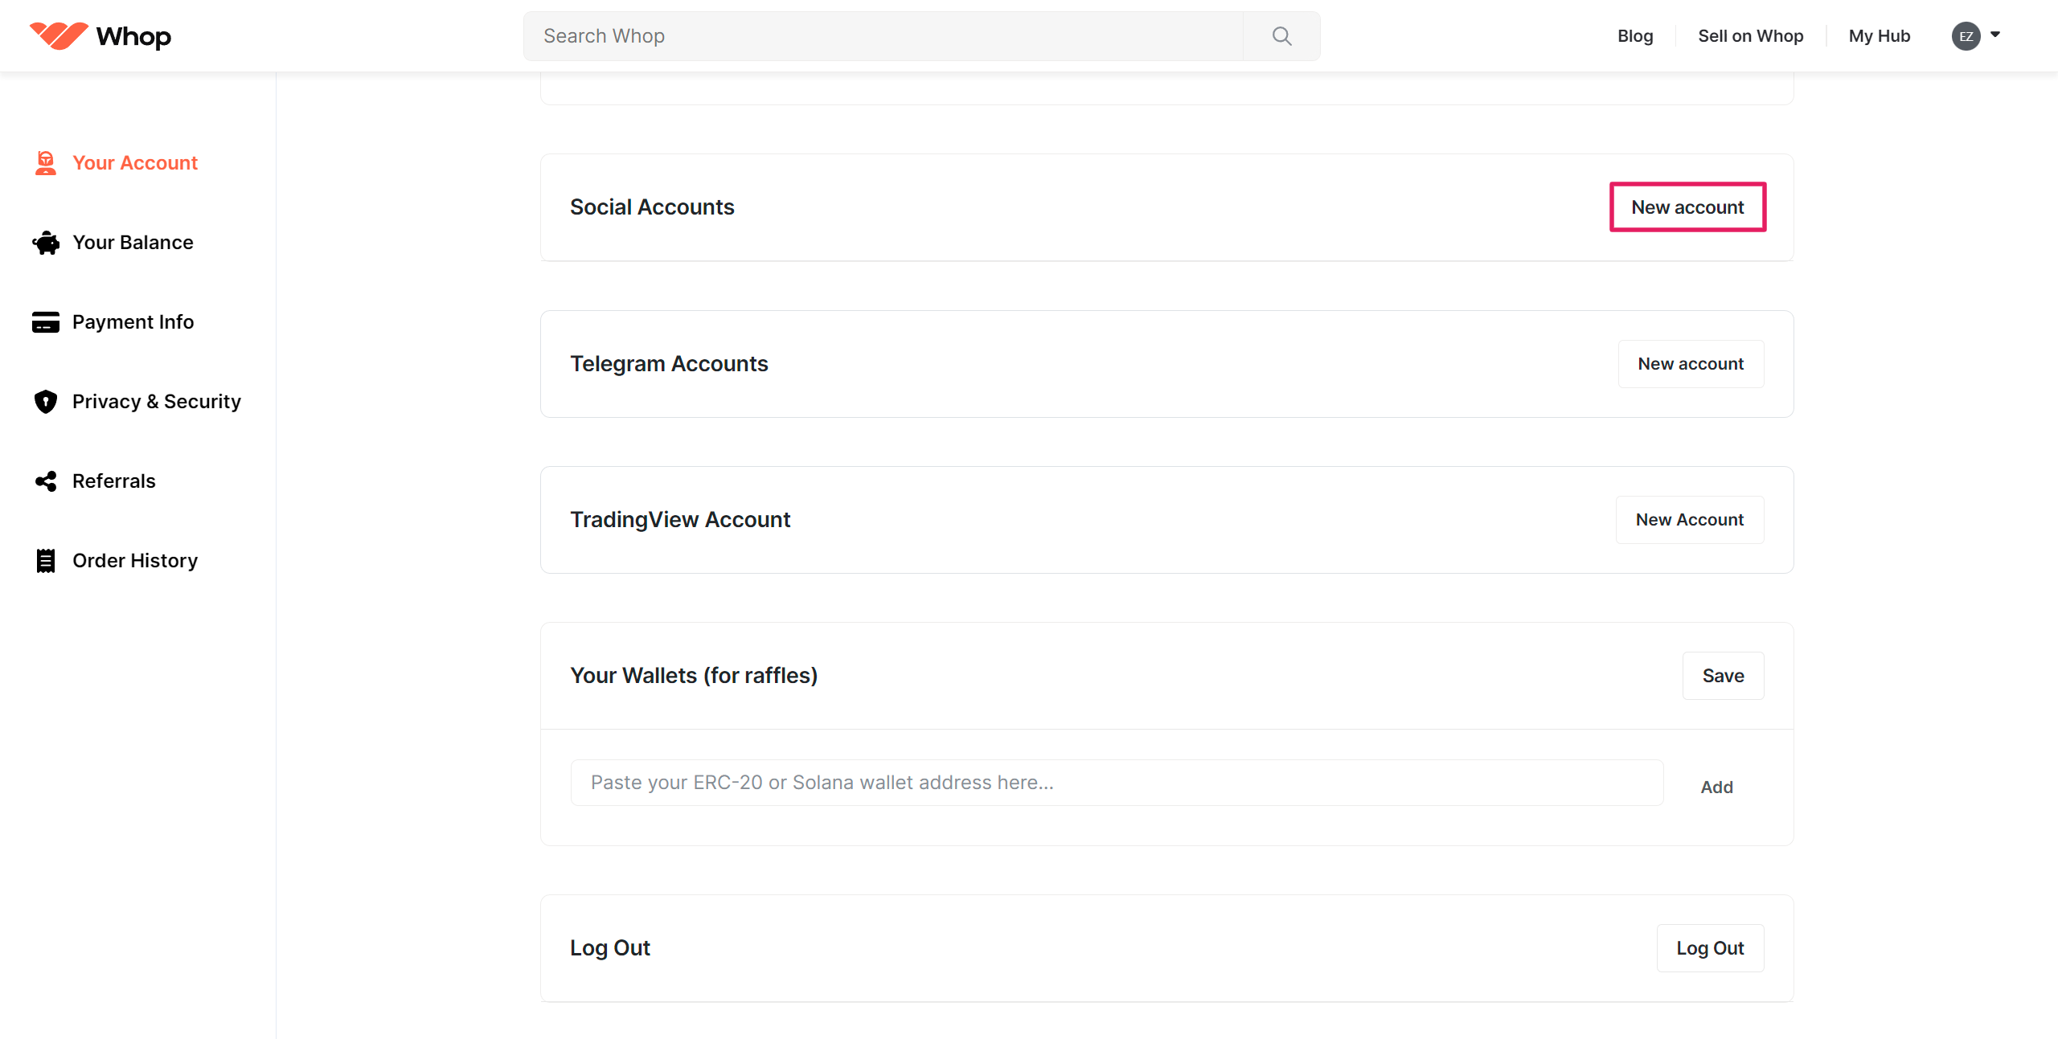Open Order History section

coord(135,561)
